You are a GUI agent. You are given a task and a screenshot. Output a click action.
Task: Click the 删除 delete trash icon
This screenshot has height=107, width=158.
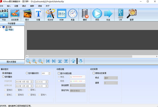click(x=85, y=15)
